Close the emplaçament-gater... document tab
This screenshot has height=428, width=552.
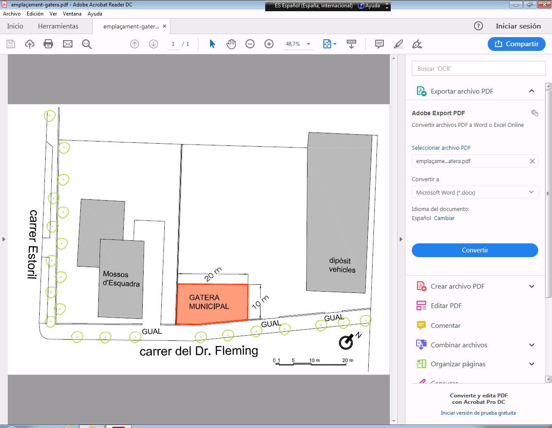(x=164, y=26)
